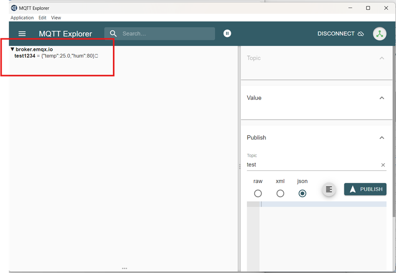Click the green connection avatar icon
Screen dimensions: 396x273
point(379,34)
